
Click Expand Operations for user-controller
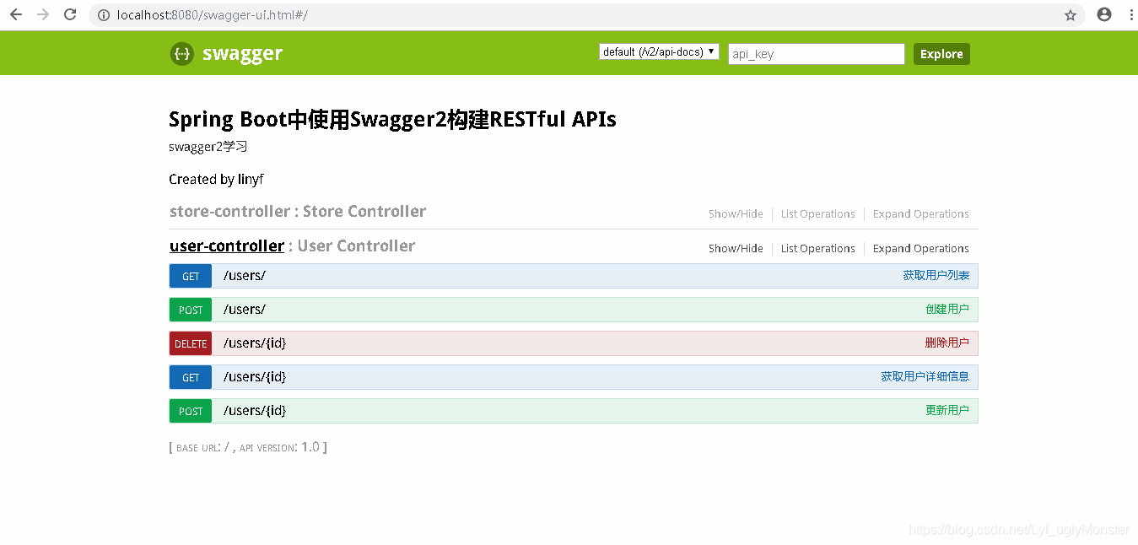tap(921, 249)
